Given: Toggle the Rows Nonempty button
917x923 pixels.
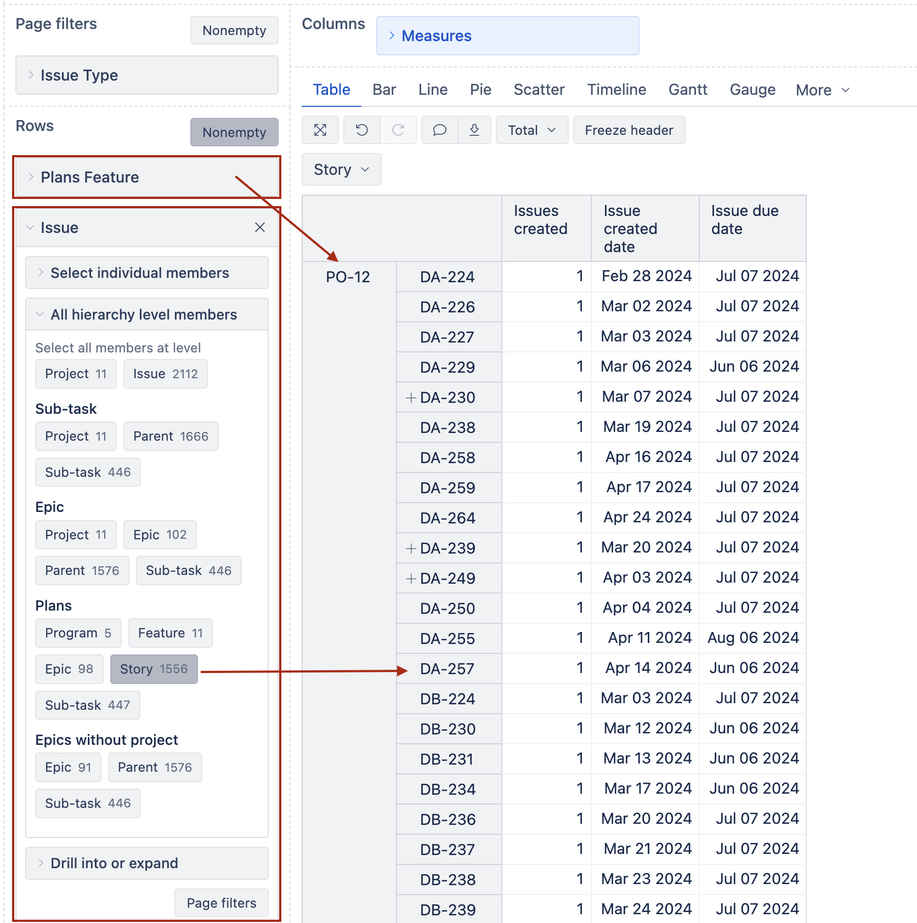Looking at the screenshot, I should (234, 132).
